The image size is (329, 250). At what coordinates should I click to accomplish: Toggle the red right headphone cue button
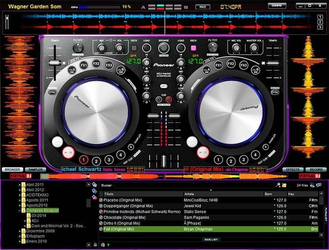tap(169, 99)
